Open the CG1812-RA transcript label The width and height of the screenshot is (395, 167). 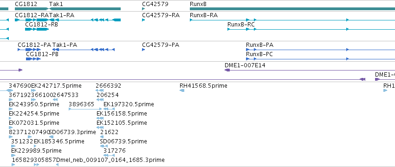click(x=32, y=15)
